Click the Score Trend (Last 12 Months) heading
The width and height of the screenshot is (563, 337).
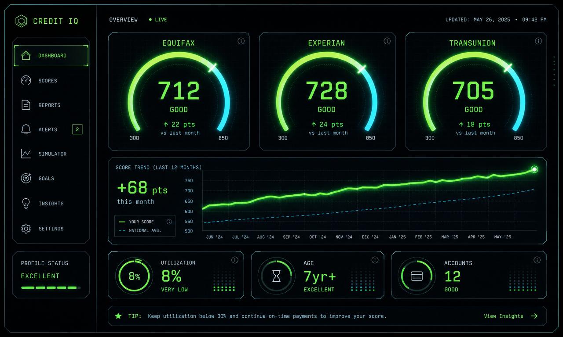159,168
